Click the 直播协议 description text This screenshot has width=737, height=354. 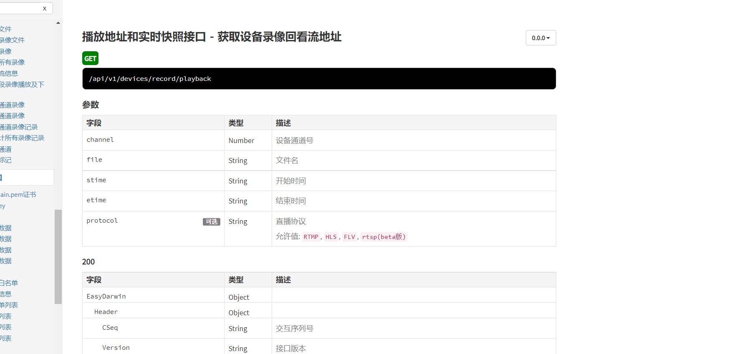pos(291,221)
